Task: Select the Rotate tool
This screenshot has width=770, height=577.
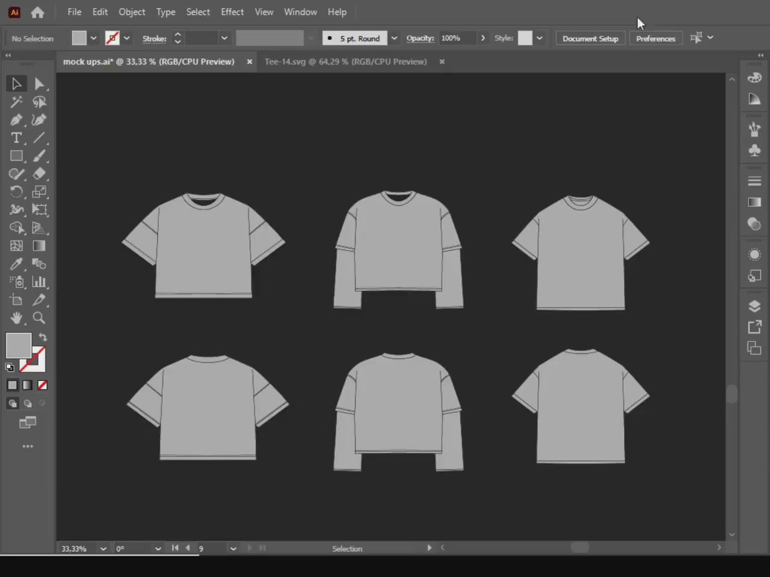Action: pos(16,192)
